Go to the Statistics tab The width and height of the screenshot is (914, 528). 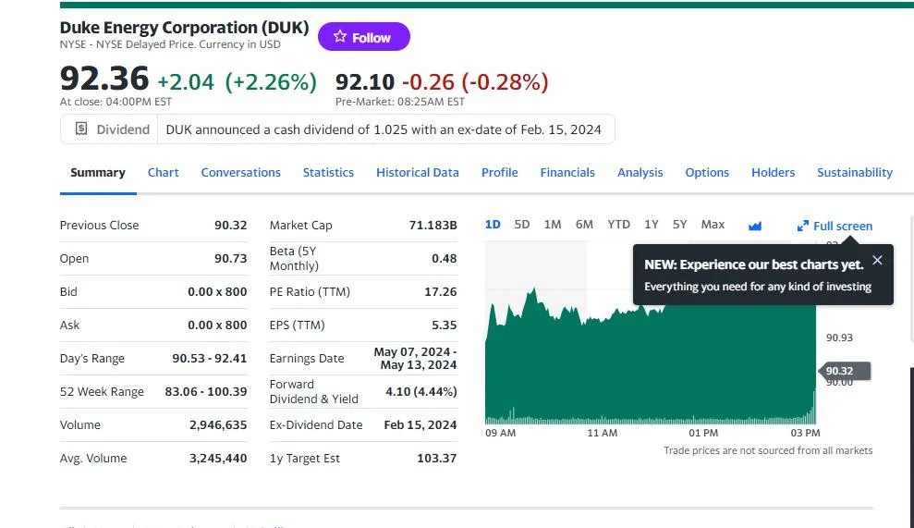click(x=328, y=172)
